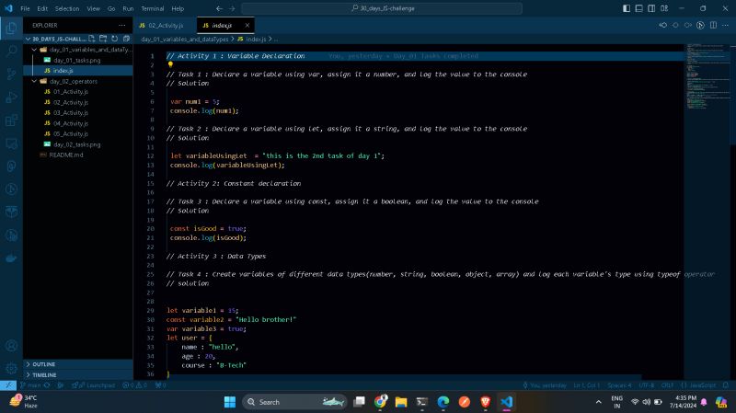
Task: Toggle the primary side bar layout icon
Action: pyautogui.click(x=627, y=8)
